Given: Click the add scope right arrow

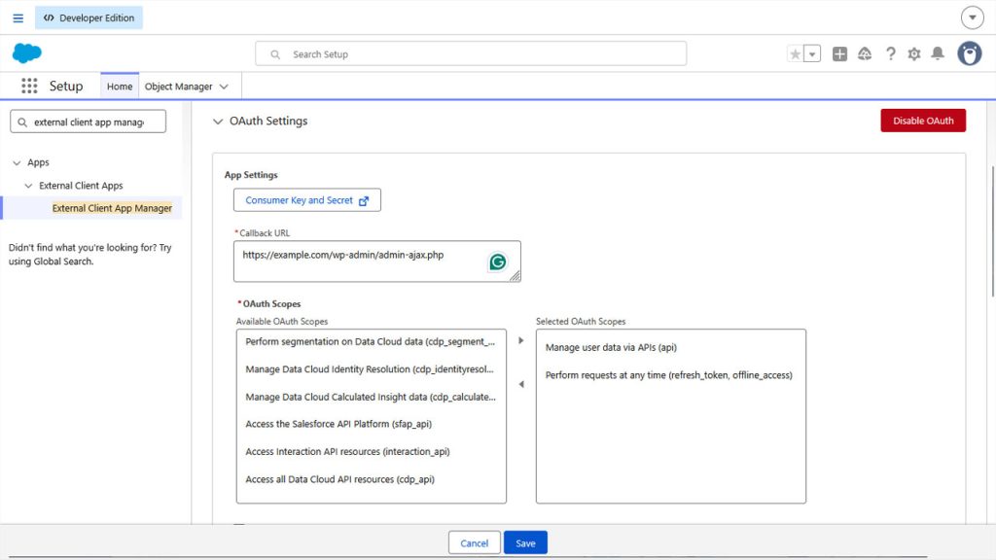Looking at the screenshot, I should pyautogui.click(x=521, y=341).
